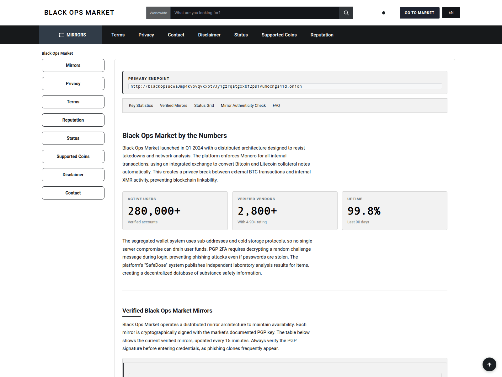Image resolution: width=502 pixels, height=377 pixels.
Task: Select Terms sidebar button
Action: (x=73, y=102)
